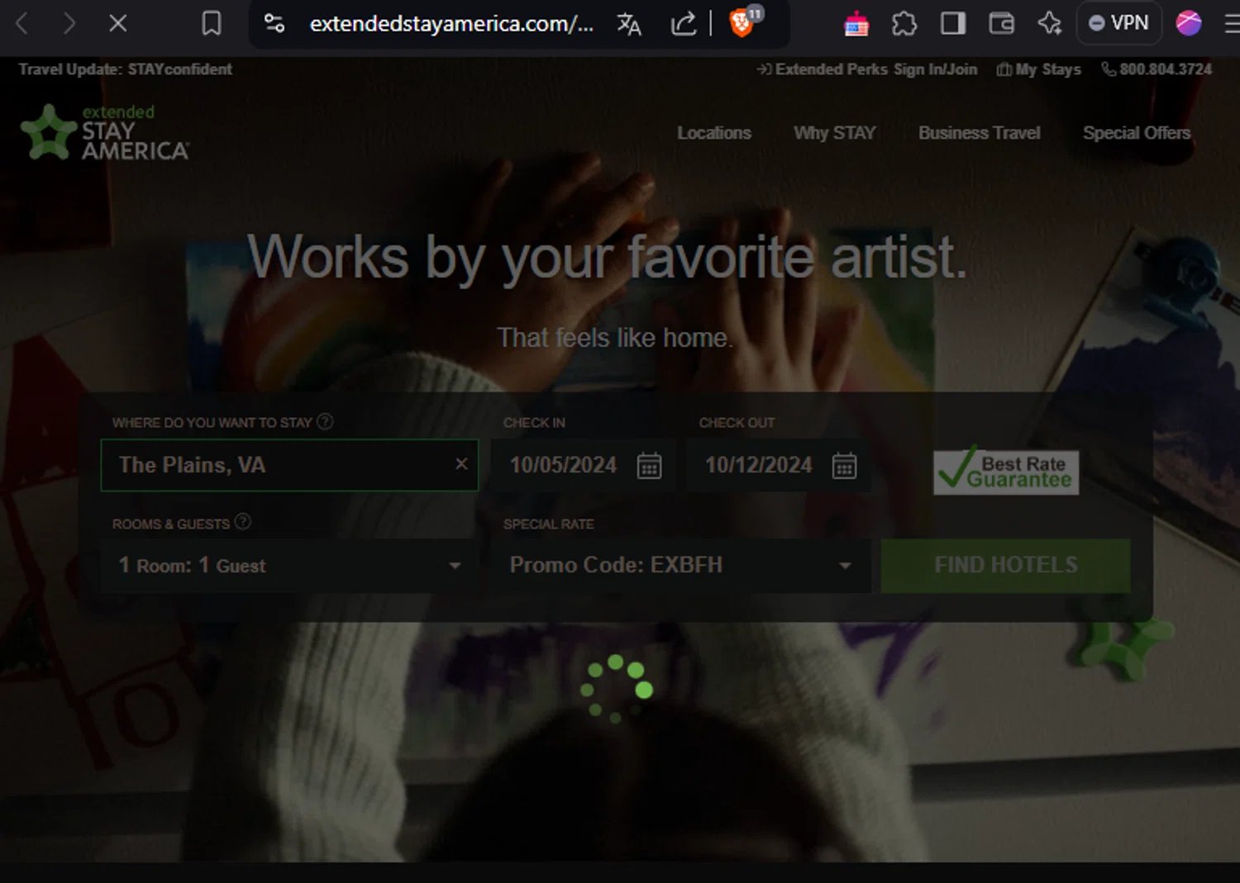1240x883 pixels.
Task: Go forward using the browser forward arrow
Action: click(x=70, y=23)
